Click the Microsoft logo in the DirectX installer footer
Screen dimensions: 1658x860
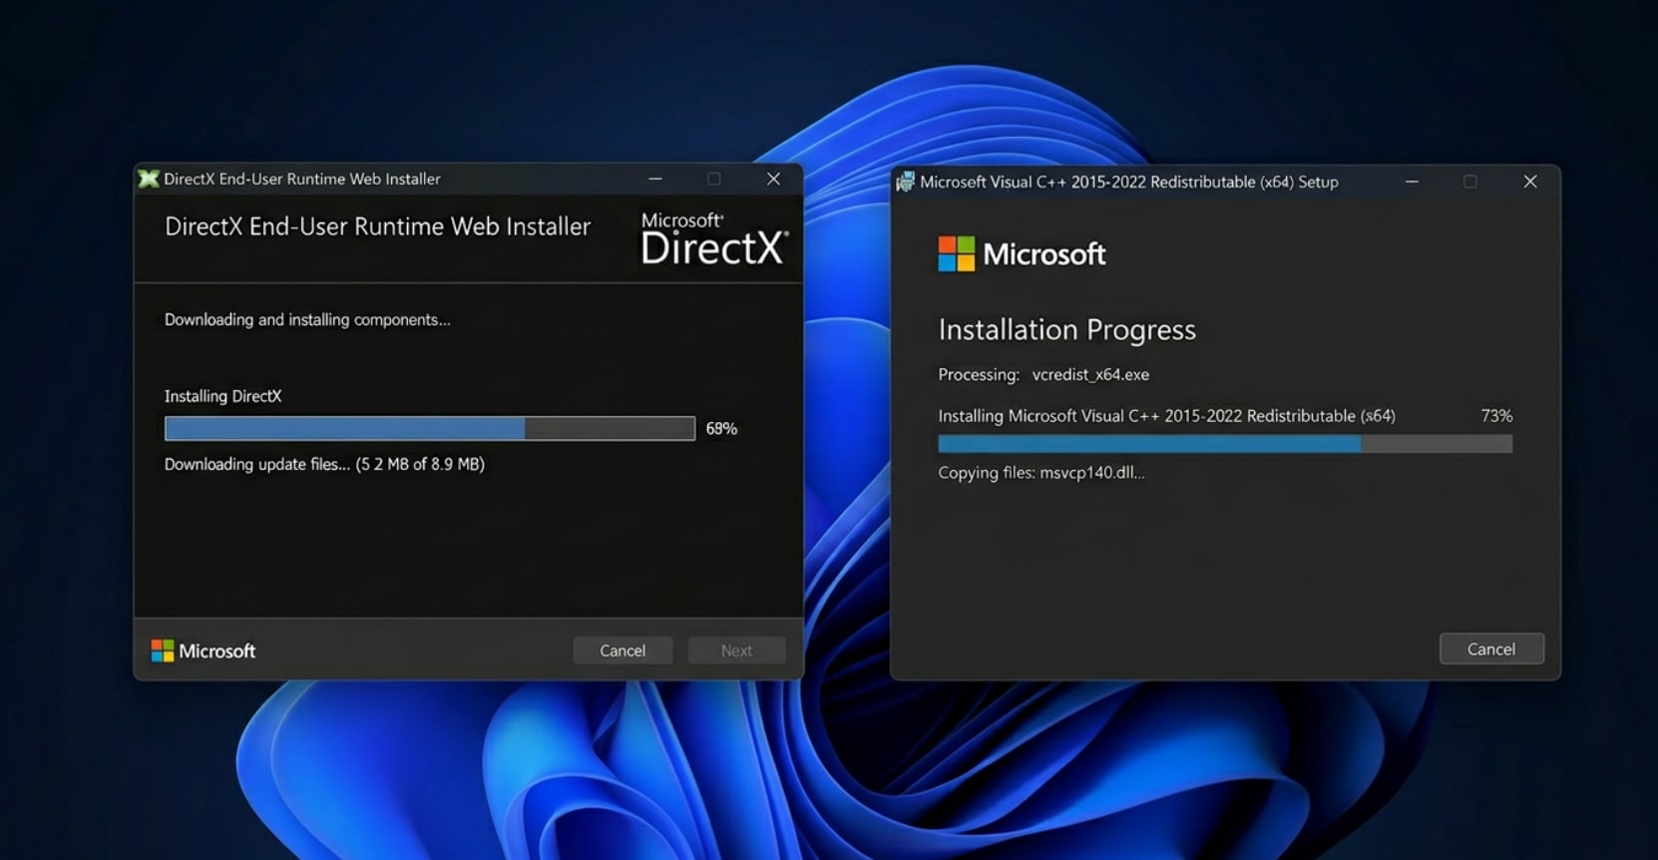point(204,650)
